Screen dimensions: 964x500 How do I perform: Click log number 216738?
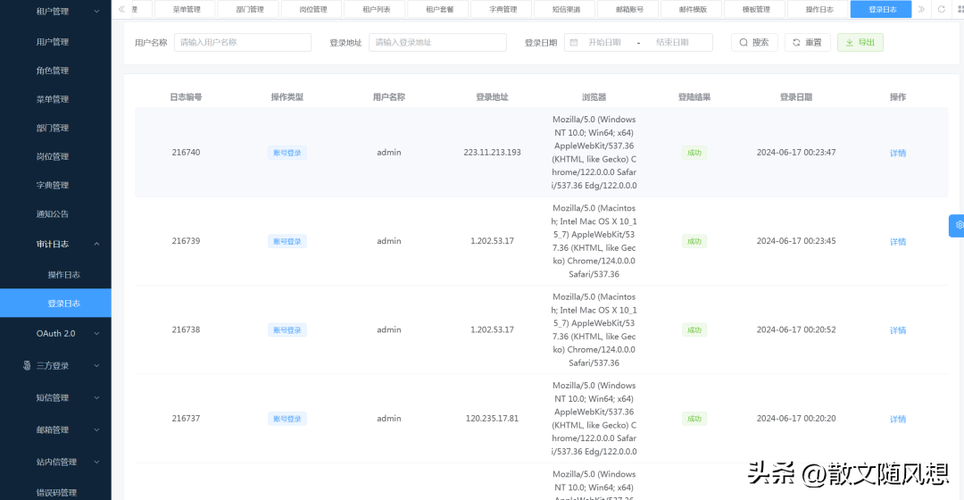186,329
